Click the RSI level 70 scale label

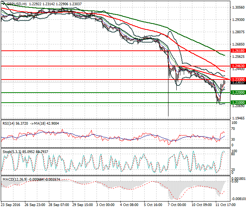coord(233,129)
